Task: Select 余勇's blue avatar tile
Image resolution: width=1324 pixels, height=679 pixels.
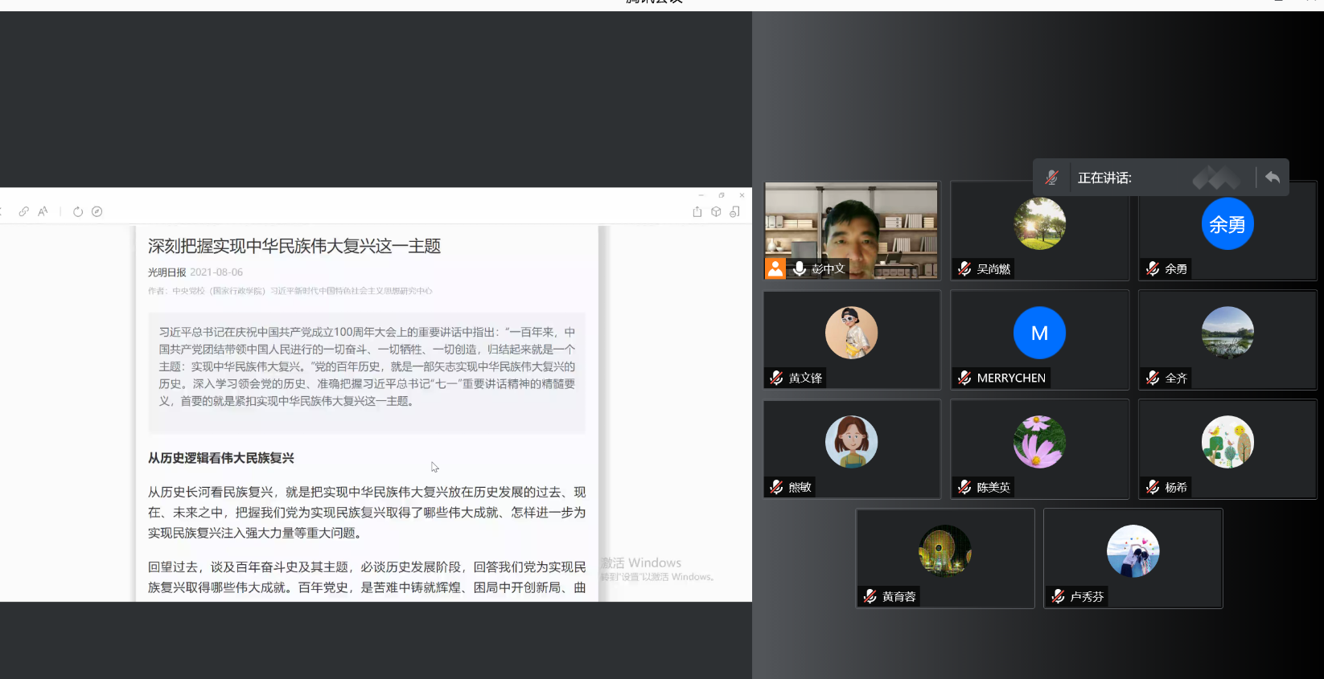Action: click(x=1227, y=224)
